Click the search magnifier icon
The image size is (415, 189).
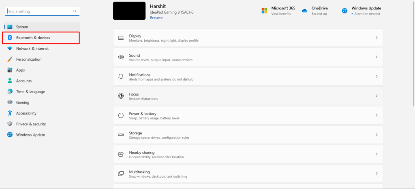(x=75, y=11)
